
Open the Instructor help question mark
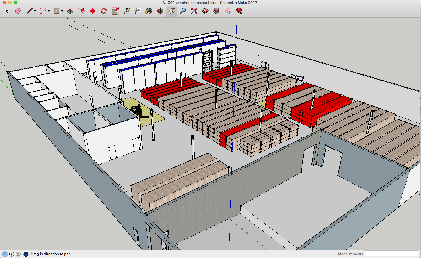(26, 254)
